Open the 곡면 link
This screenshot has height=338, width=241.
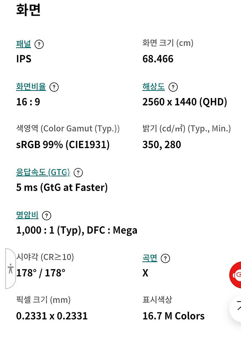click(150, 258)
